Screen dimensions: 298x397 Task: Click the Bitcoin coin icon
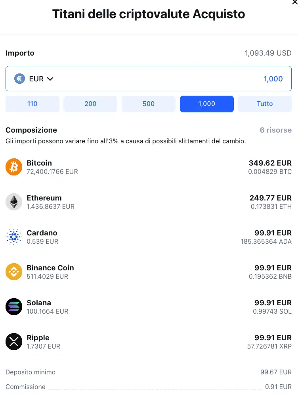14,167
